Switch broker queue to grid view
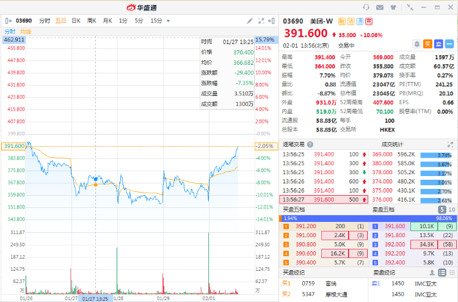The height and width of the screenshot is (302, 458). click(x=452, y=273)
